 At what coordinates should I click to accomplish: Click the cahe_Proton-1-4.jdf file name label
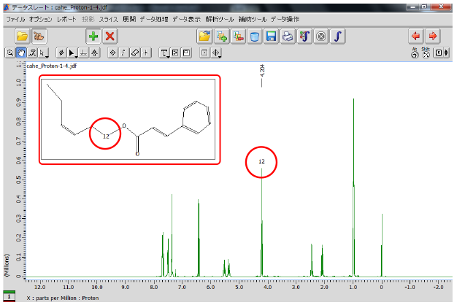(x=52, y=66)
